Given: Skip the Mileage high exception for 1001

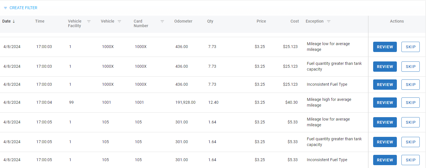Looking at the screenshot, I should click(410, 103).
